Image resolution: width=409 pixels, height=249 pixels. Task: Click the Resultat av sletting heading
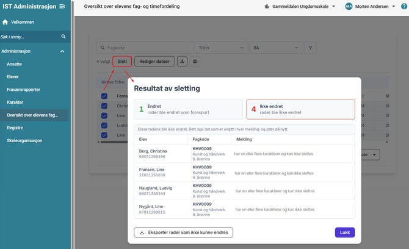click(167, 88)
